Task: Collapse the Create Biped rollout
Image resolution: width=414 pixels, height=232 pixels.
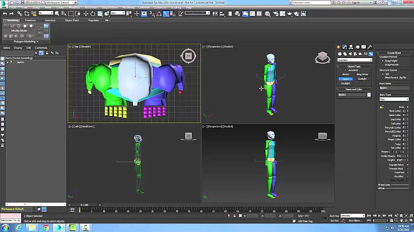Action: click(378, 53)
